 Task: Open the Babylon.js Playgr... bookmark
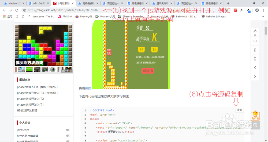tap(214, 17)
